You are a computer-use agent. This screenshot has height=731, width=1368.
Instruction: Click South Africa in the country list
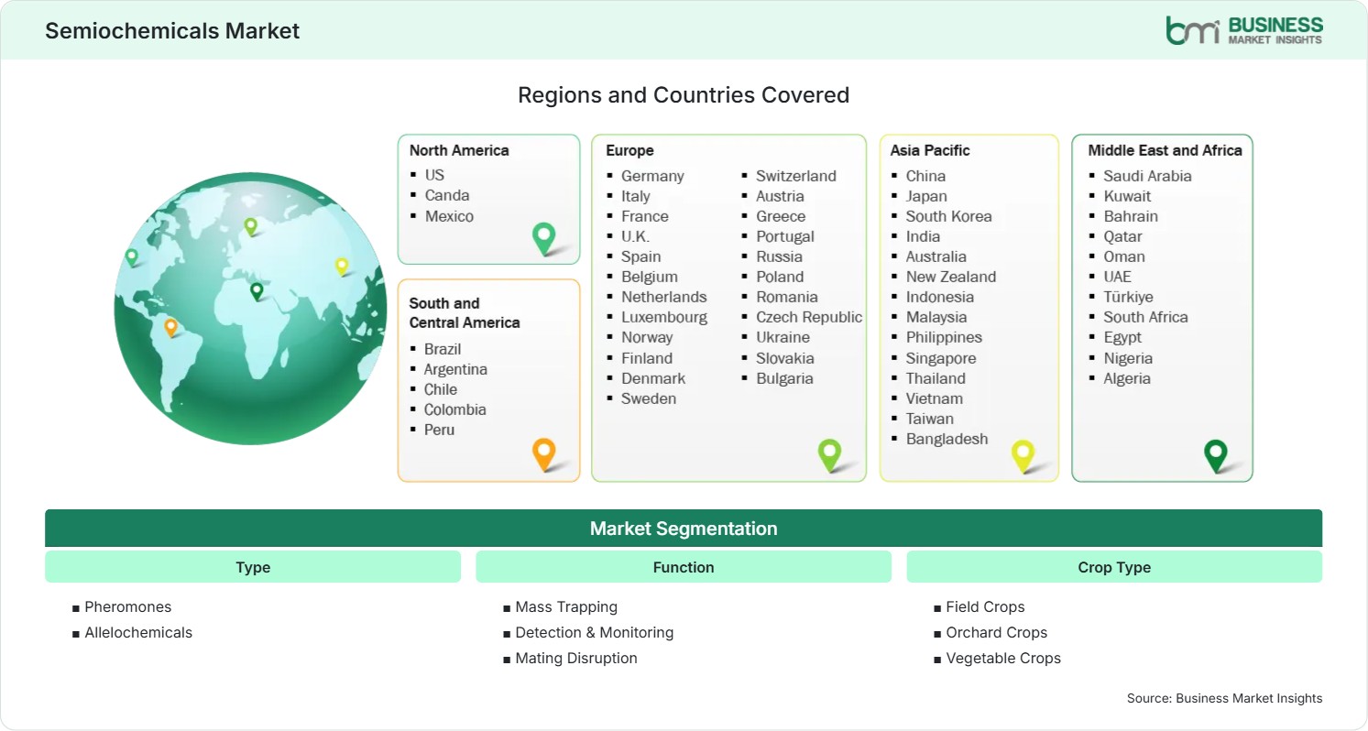click(1145, 317)
